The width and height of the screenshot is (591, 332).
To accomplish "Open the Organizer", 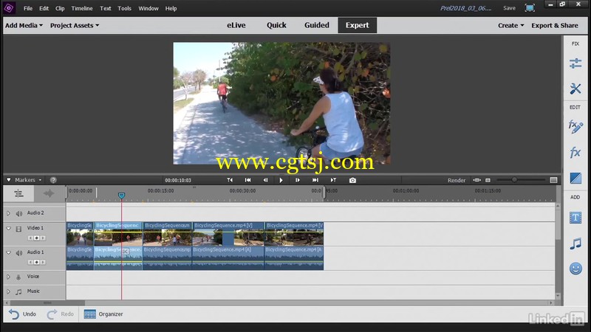I will [x=103, y=314].
